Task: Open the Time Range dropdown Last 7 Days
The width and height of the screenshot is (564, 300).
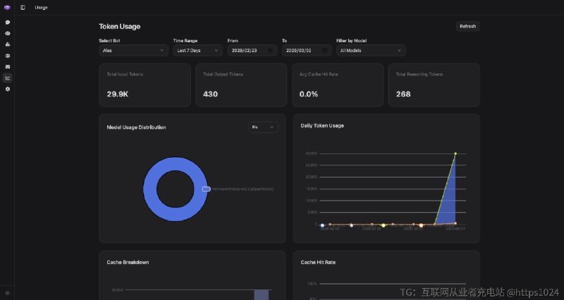Action: tap(197, 51)
